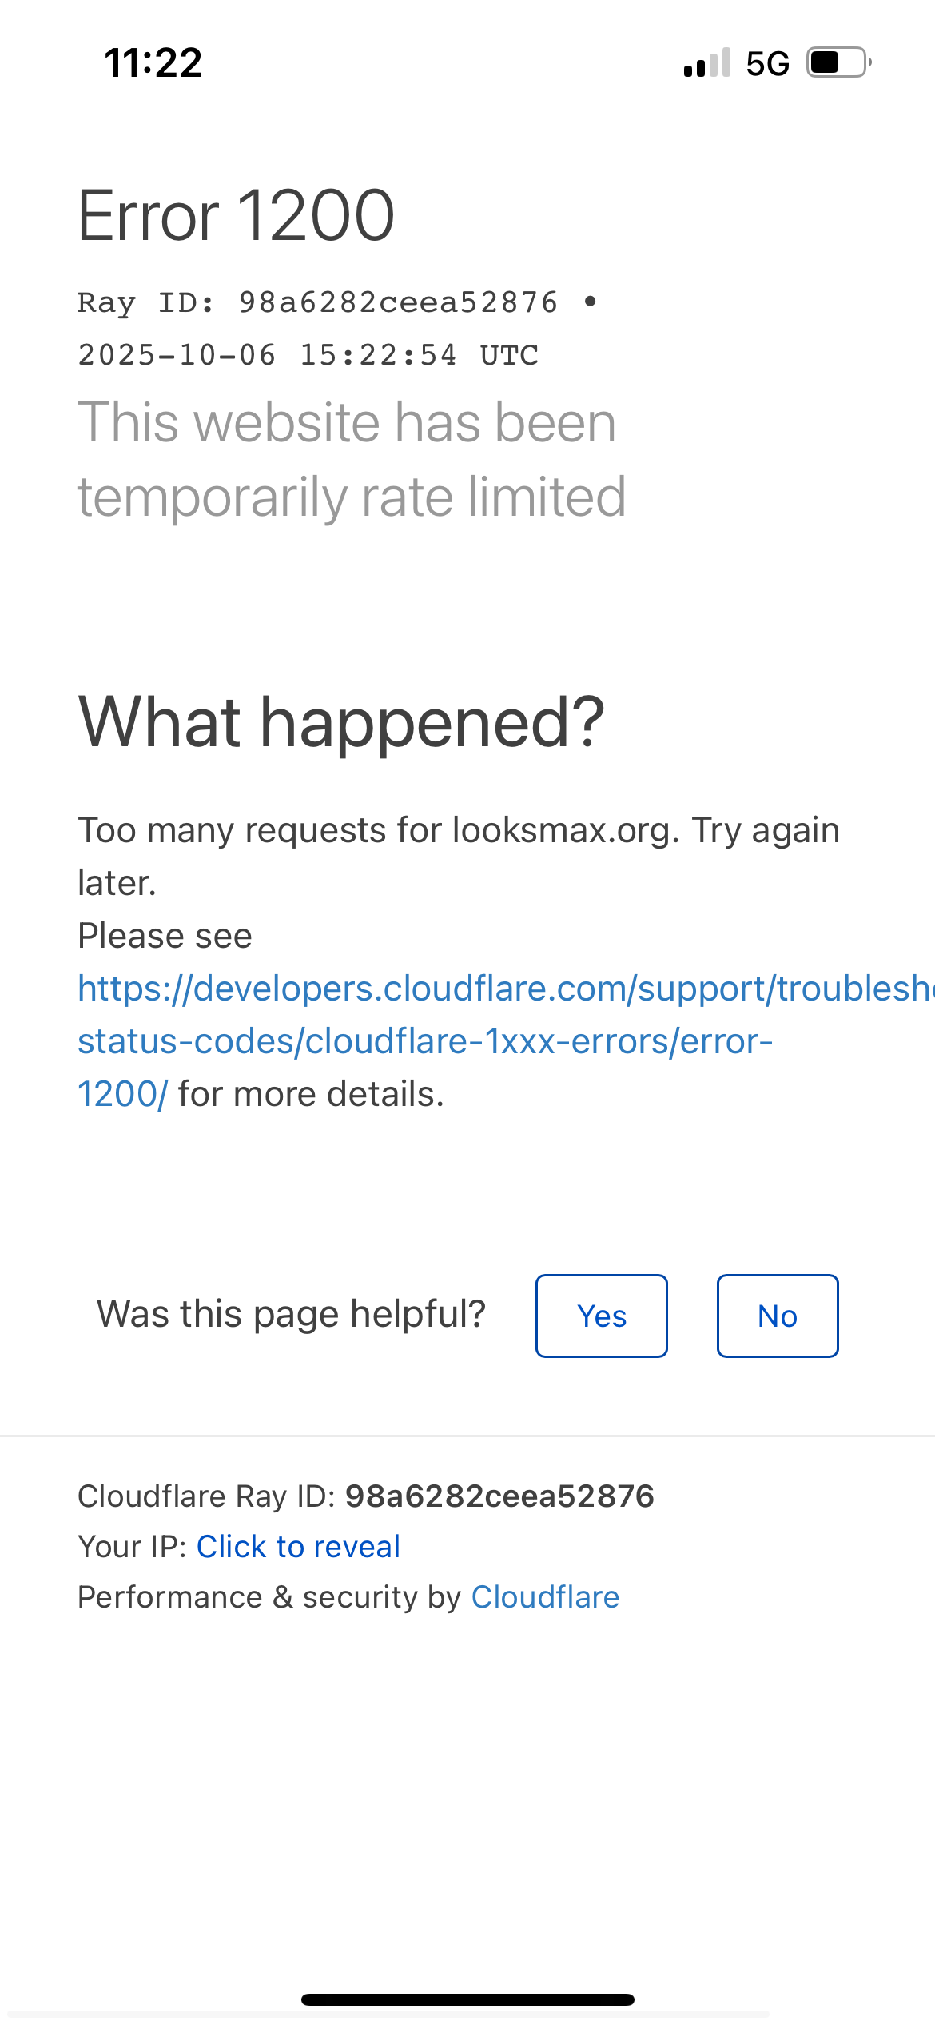The height and width of the screenshot is (2025, 935).
Task: Click the bold Ray ID in footer
Action: (499, 1496)
